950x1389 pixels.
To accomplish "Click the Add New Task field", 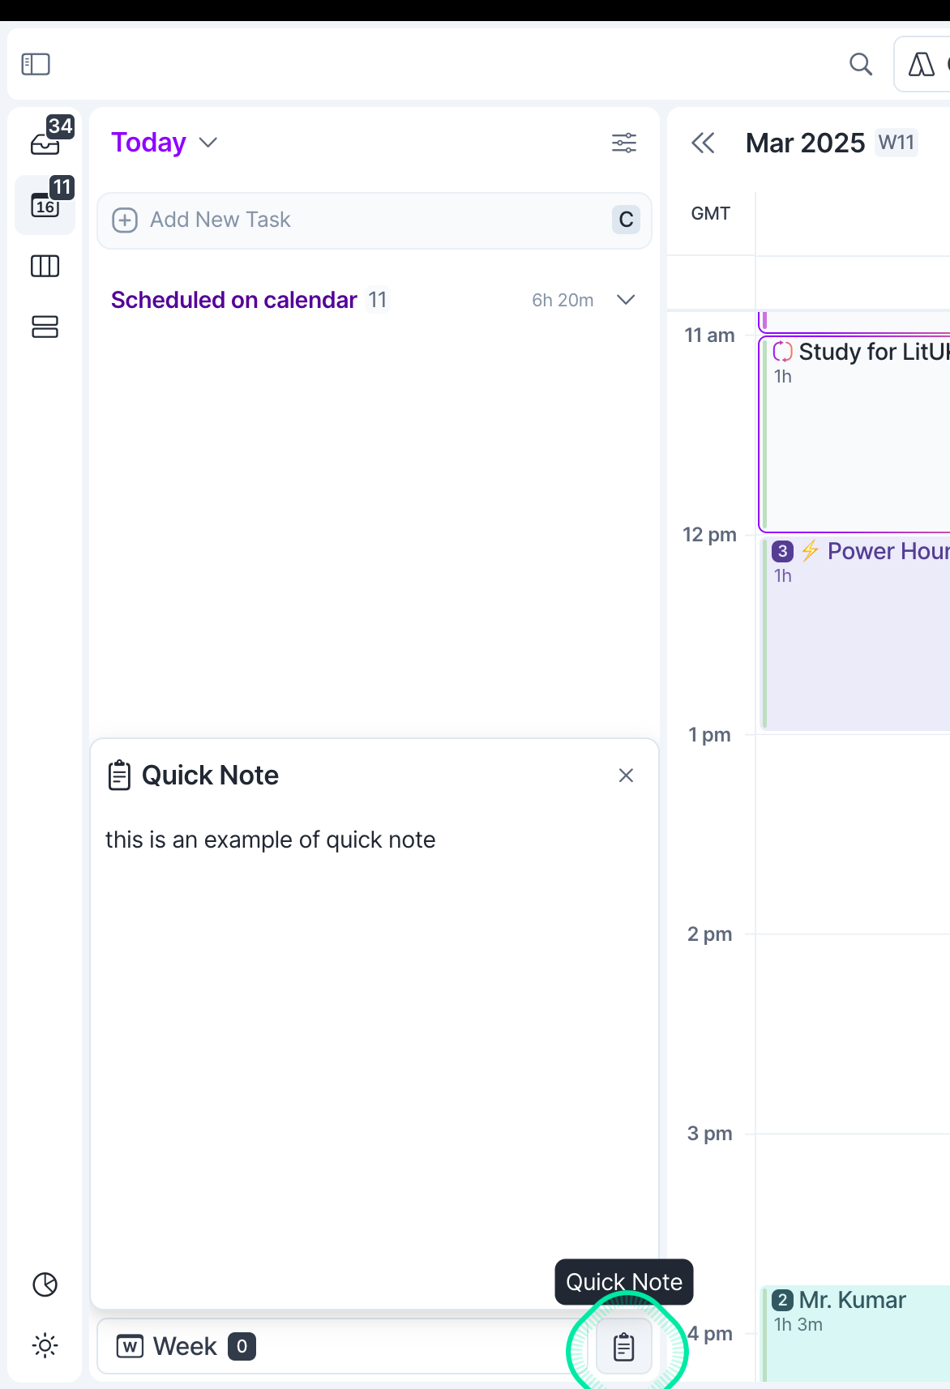I will (x=374, y=220).
